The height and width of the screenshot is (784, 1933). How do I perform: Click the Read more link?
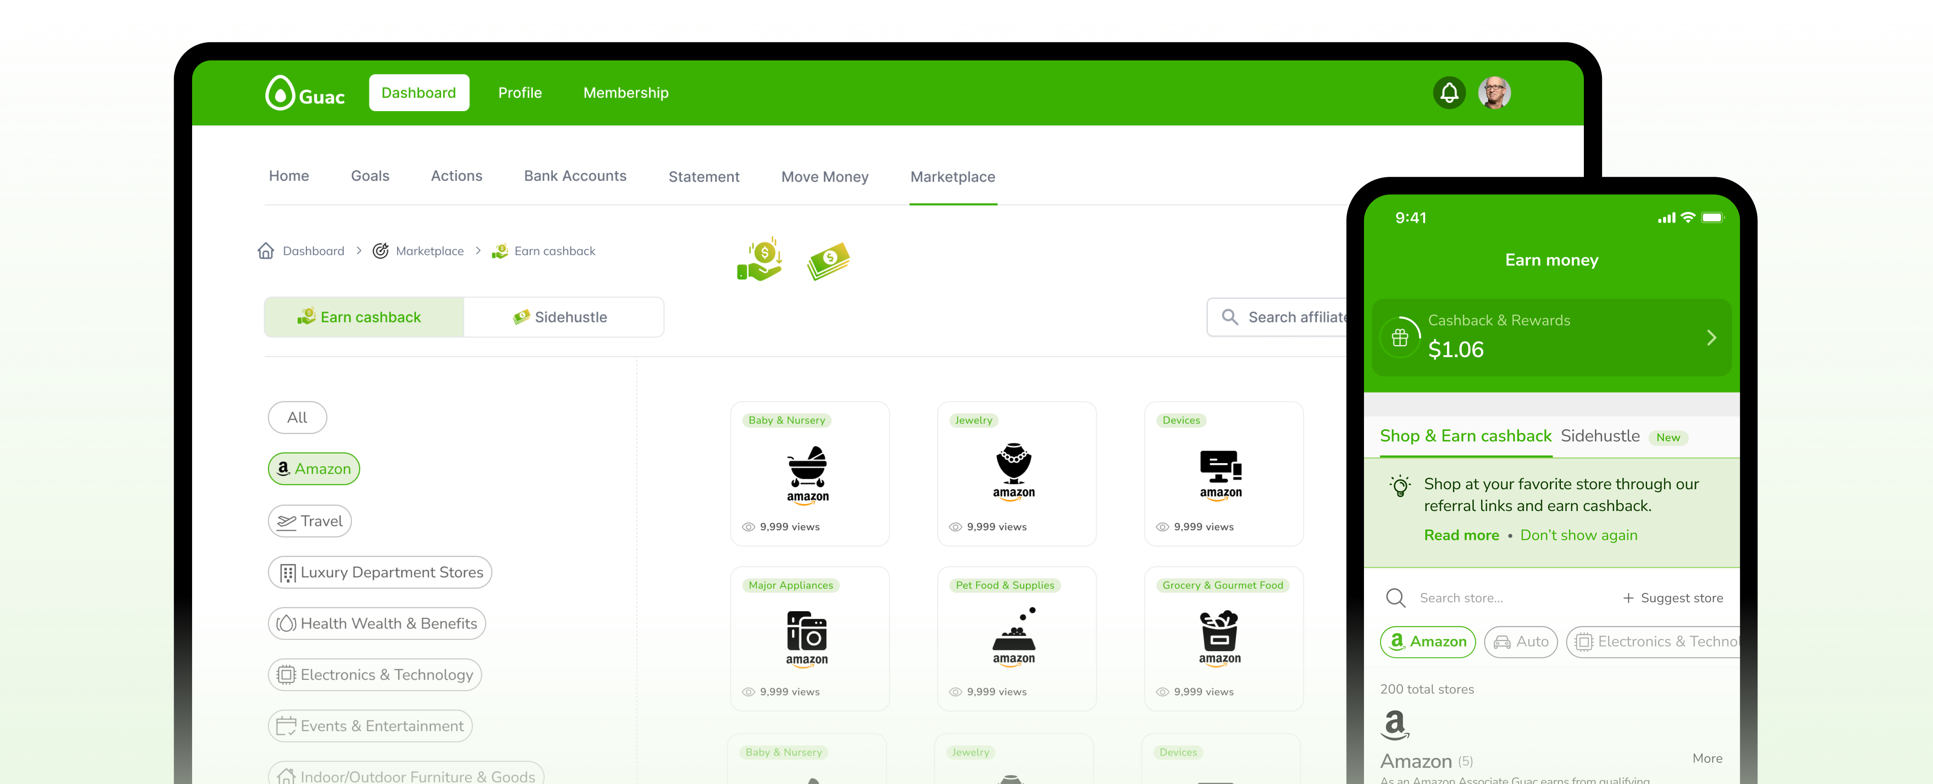[x=1461, y=535]
